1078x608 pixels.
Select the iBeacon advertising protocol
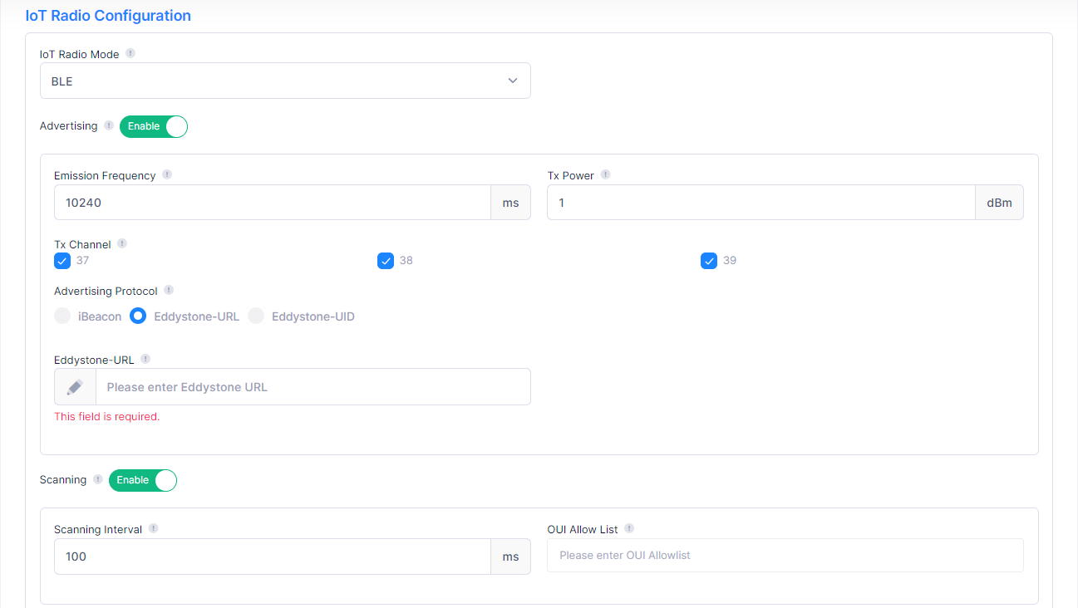coord(62,316)
